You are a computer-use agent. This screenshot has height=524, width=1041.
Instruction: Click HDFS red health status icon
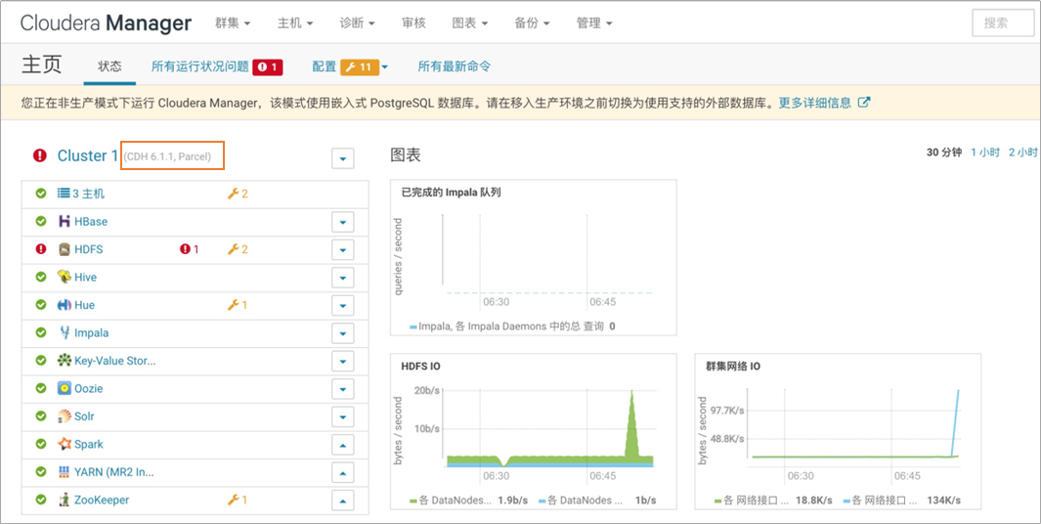click(41, 249)
